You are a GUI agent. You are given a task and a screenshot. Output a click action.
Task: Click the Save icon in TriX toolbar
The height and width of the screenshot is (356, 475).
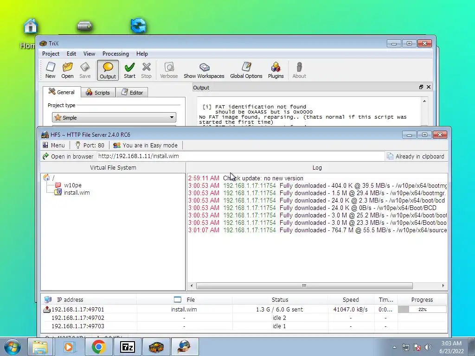(85, 70)
